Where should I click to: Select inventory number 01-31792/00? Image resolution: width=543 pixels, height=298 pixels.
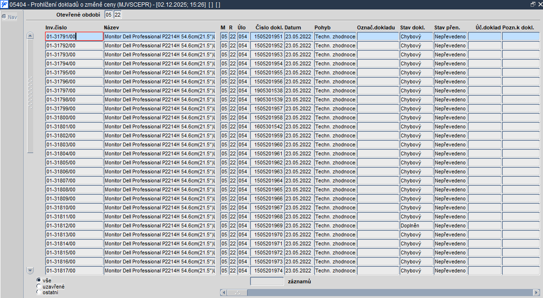(74, 45)
